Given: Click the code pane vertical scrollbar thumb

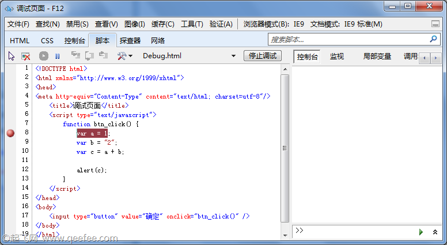Looking at the screenshot, I should pyautogui.click(x=285, y=148).
